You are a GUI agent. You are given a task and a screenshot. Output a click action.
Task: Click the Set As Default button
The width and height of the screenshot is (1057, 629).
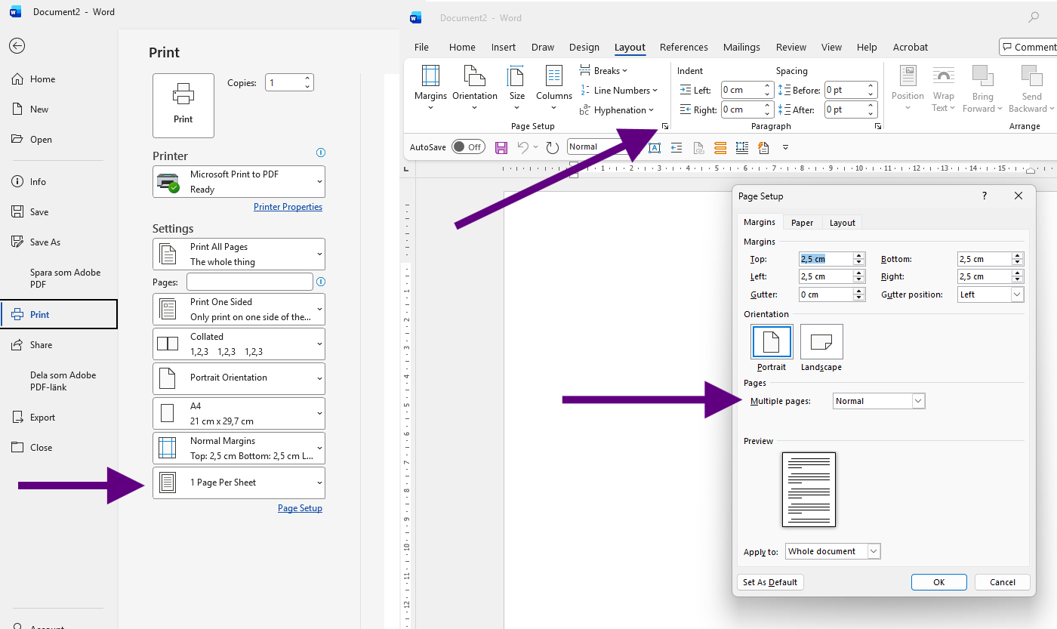tap(770, 582)
